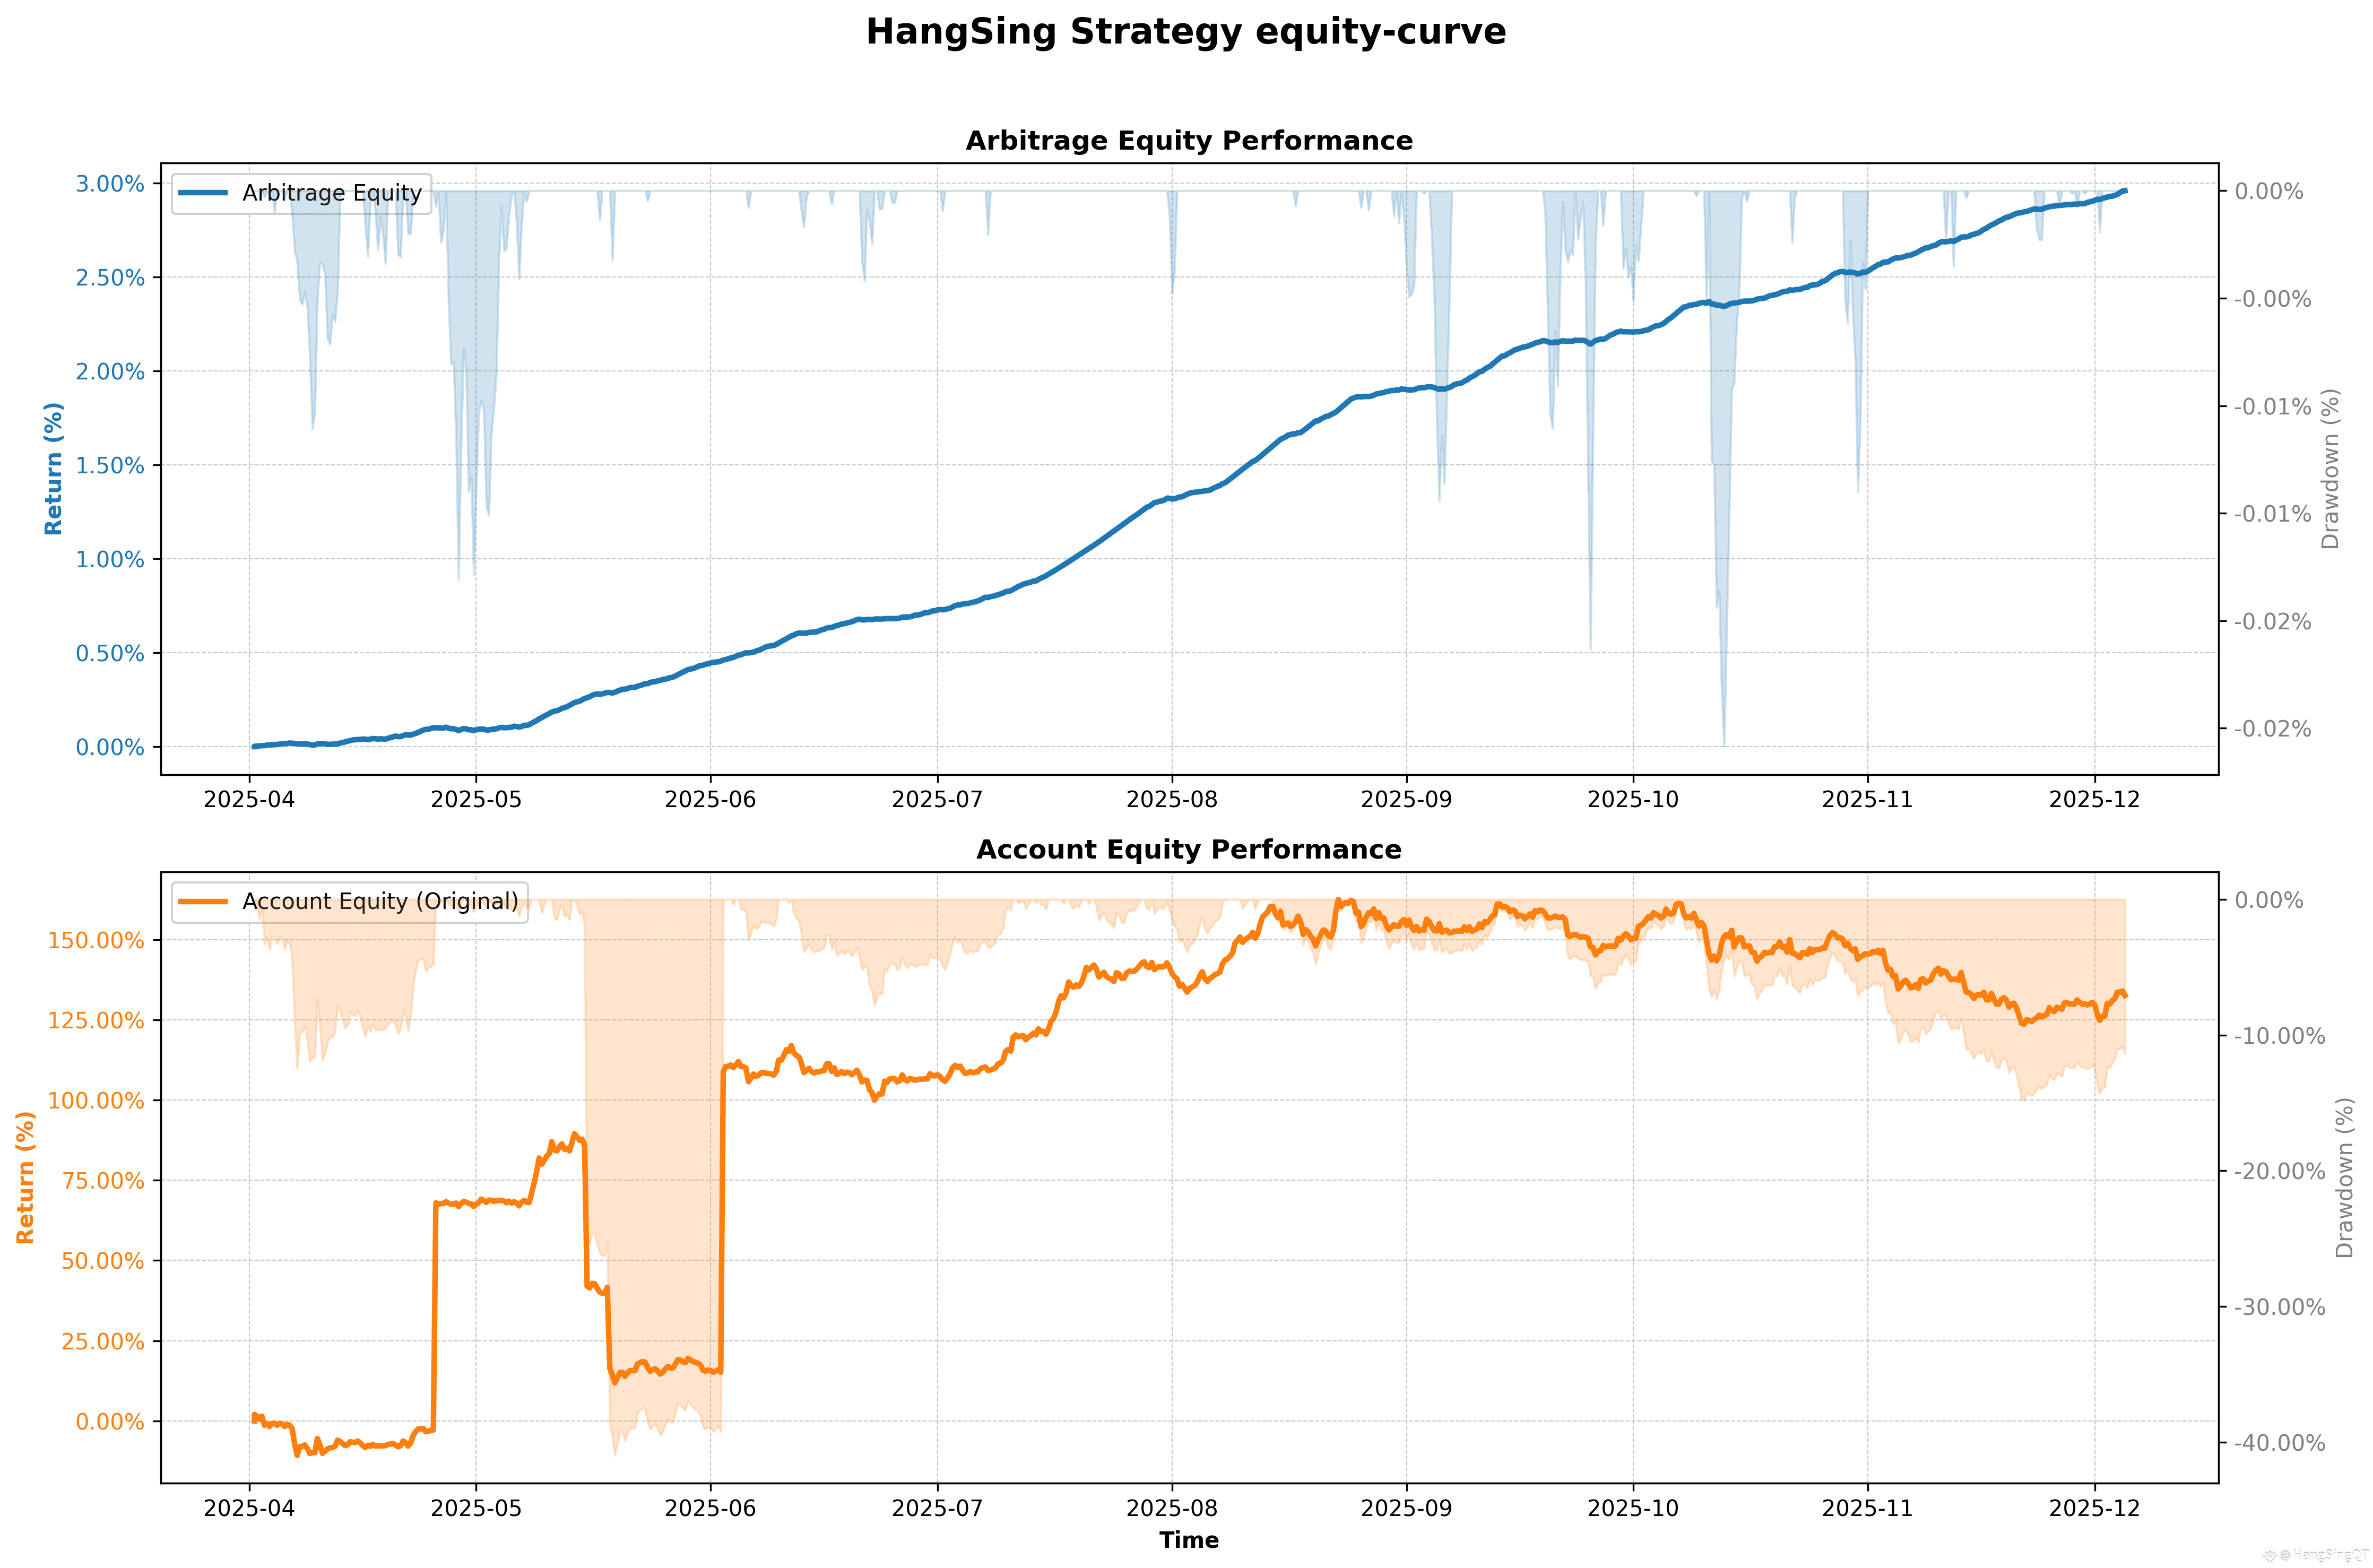This screenshot has width=2373, height=1568.
Task: Click the bottom chart's Drawdown (%) axis label
Action: [x=2344, y=1177]
